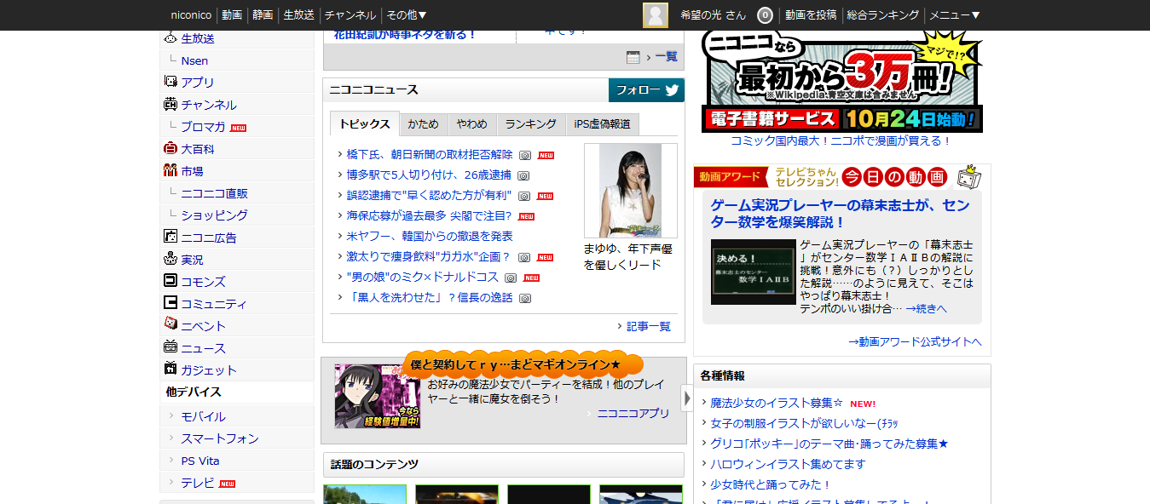Switch to the ランキング news tab

[530, 124]
